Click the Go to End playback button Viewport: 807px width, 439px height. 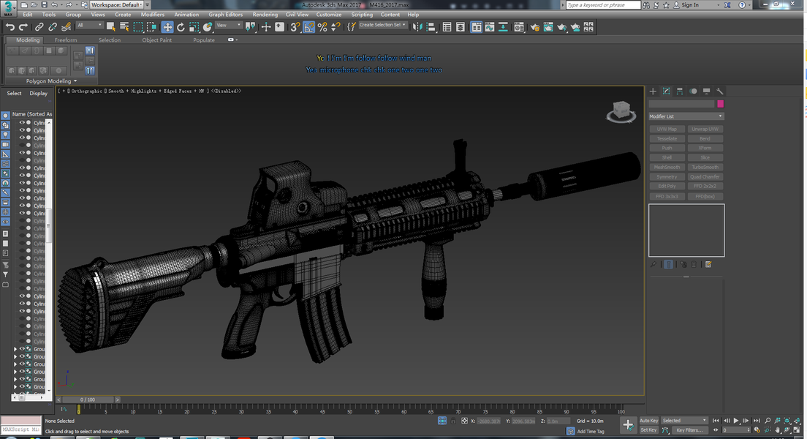coord(756,421)
